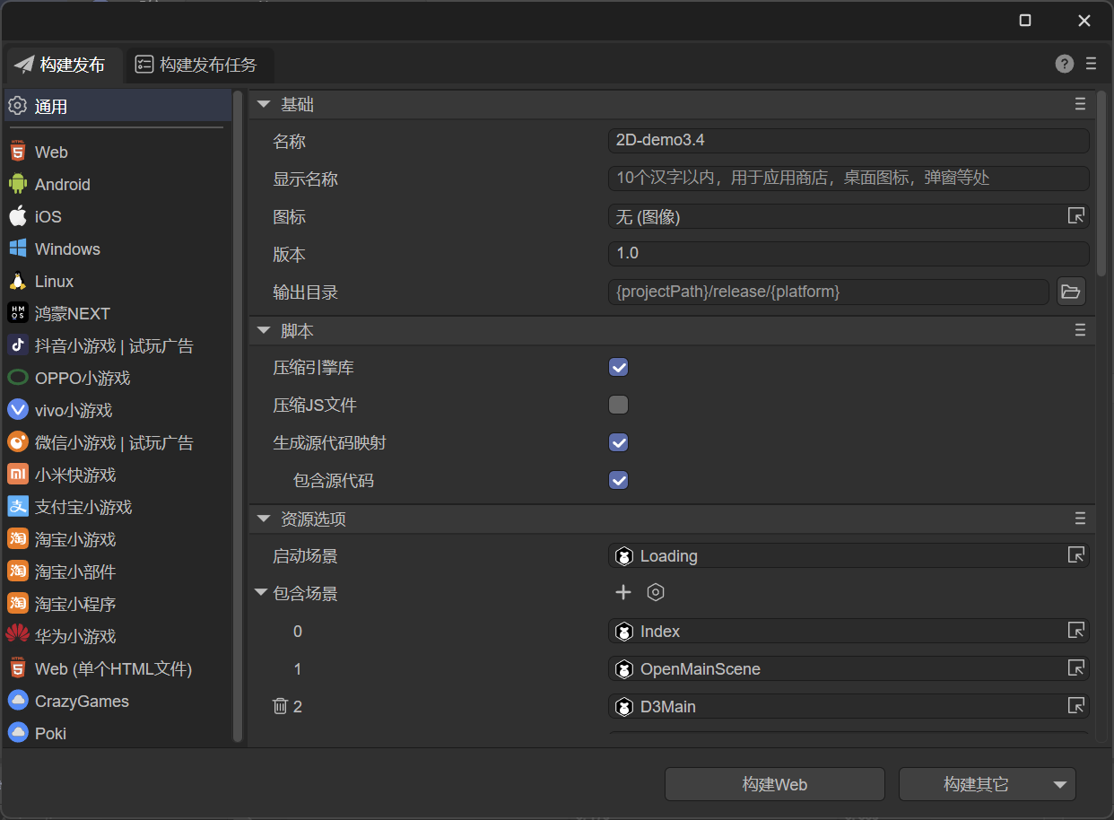Image resolution: width=1114 pixels, height=820 pixels.
Task: Collapse the 包含场景 list
Action: tap(261, 593)
